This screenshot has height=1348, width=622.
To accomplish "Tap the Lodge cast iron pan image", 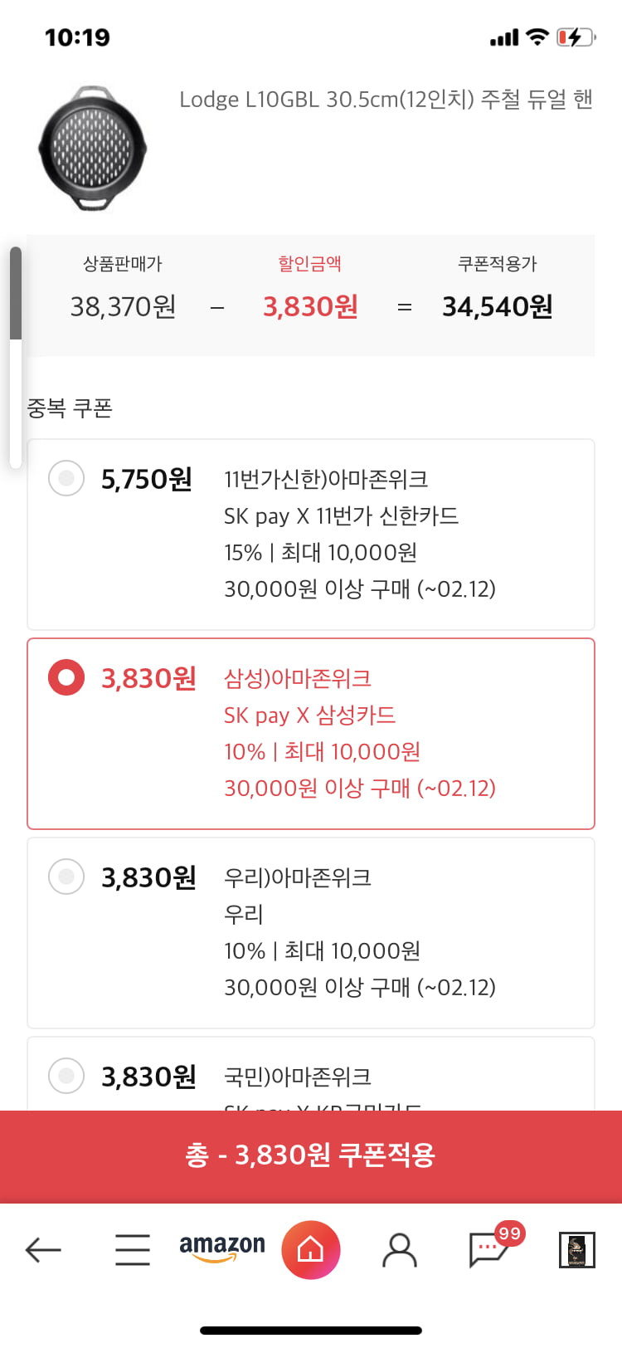I will 93,148.
